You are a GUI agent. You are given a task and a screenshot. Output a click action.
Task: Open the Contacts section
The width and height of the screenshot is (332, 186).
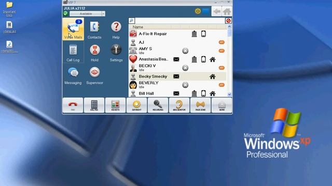(x=94, y=30)
